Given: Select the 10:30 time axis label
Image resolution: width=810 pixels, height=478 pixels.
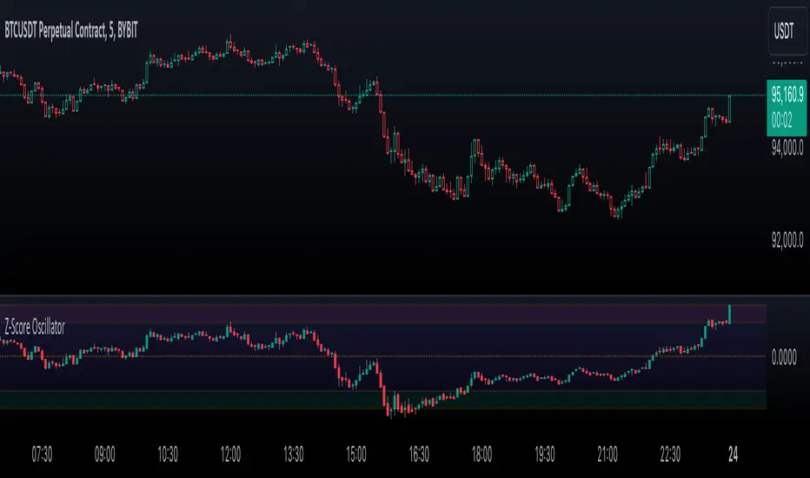Looking at the screenshot, I should pyautogui.click(x=168, y=453).
